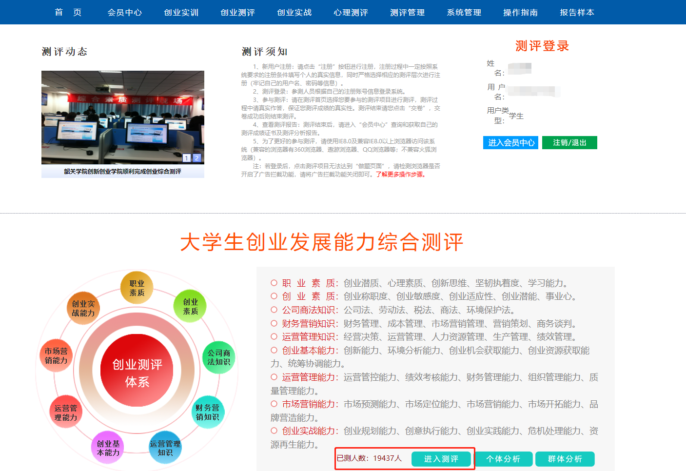Viewport: 686px width, 471px height.
Task: Open the 了解更多操作步骤 red link
Action: pos(400,175)
